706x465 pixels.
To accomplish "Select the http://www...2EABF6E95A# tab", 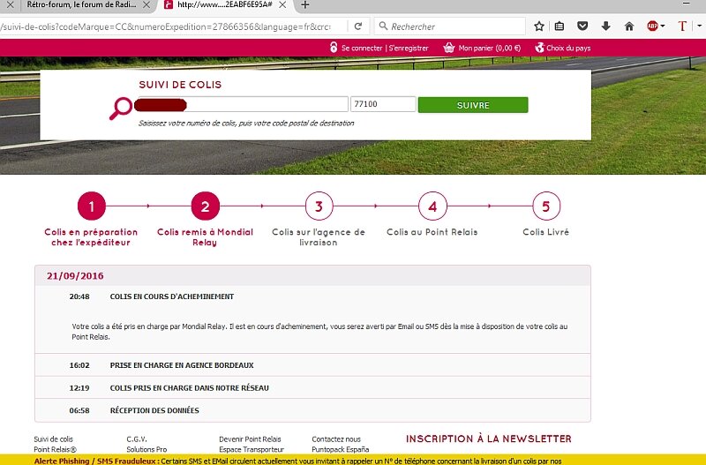I will tap(224, 5).
